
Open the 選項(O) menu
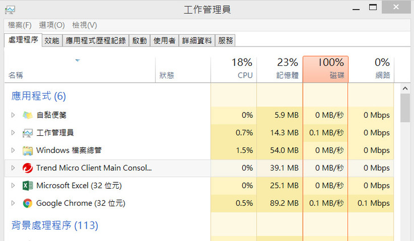pos(52,25)
